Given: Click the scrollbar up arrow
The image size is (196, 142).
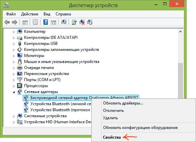Looking at the screenshot, I should (180, 31).
